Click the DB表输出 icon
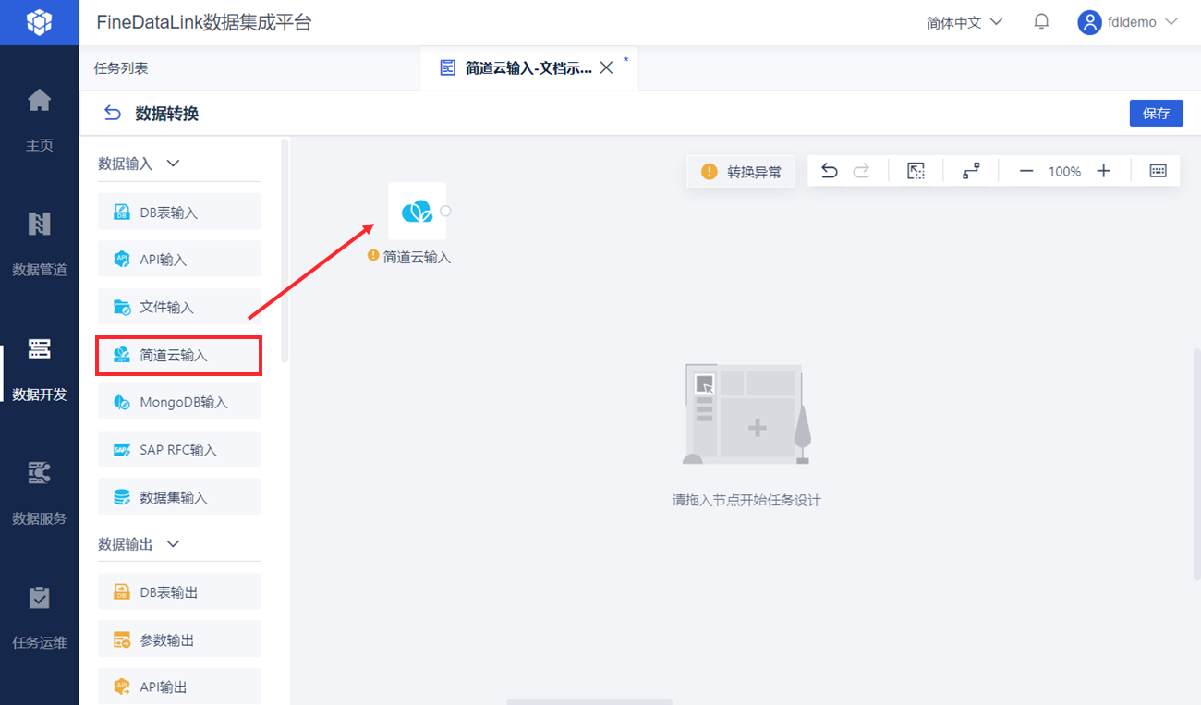 click(121, 592)
